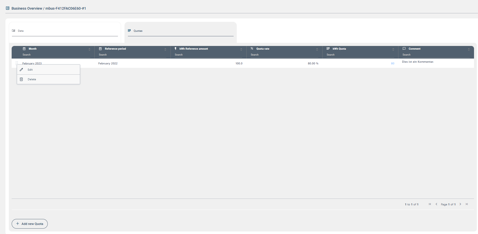Click the row drag handle for February 2023
Image resolution: width=478 pixels, height=234 pixels.
pyautogui.click(x=17, y=63)
